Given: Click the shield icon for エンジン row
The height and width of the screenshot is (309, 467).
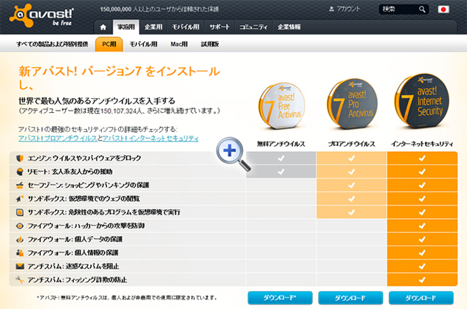Looking at the screenshot, I should (x=20, y=158).
